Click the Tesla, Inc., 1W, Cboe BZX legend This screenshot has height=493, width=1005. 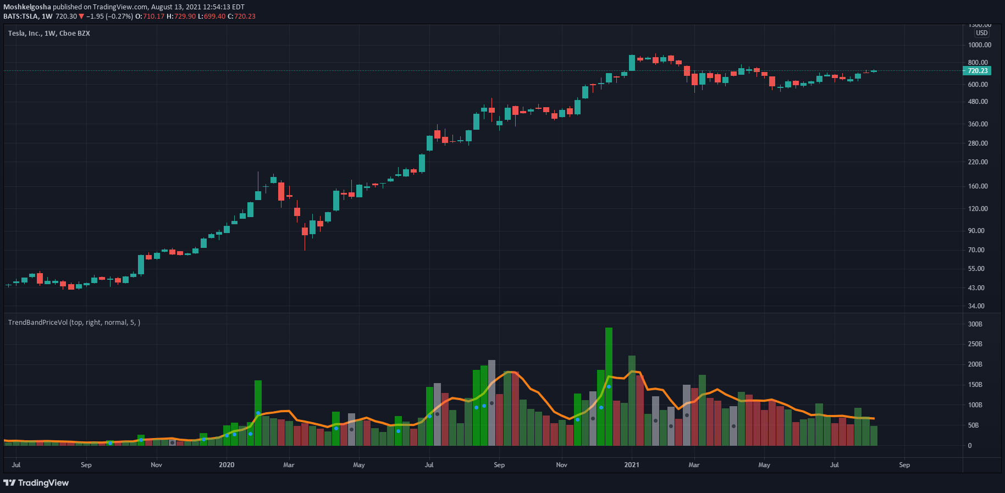[x=49, y=34]
